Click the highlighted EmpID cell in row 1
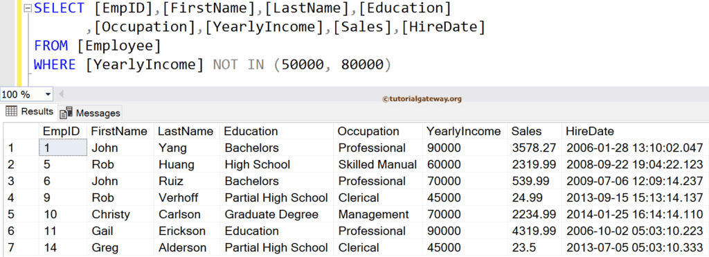This screenshot has height=257, width=709. pyautogui.click(x=63, y=148)
